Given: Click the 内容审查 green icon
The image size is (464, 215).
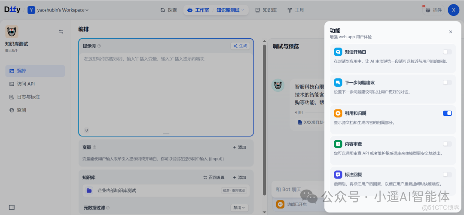Looking at the screenshot, I should (338, 144).
